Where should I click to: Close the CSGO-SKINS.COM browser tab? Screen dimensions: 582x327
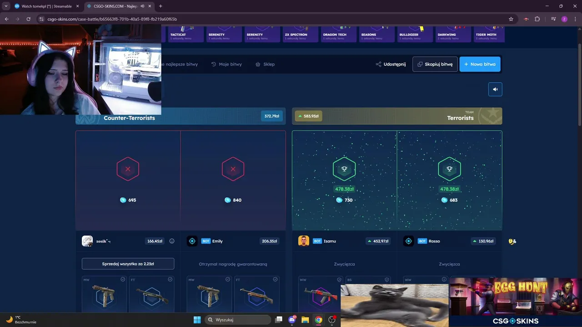(150, 6)
